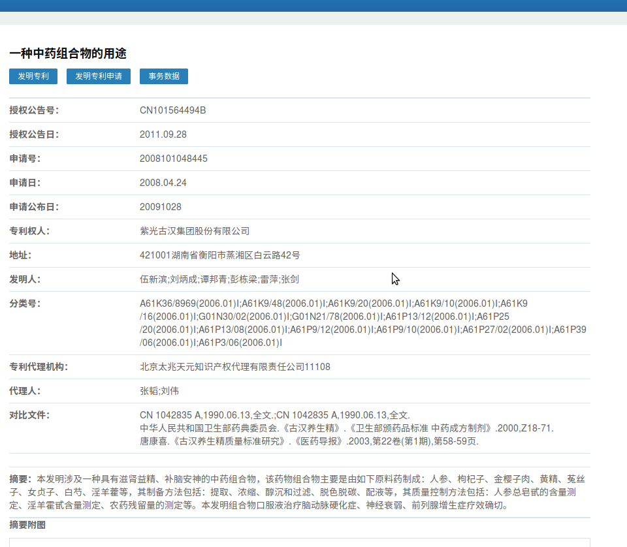This screenshot has width=627, height=547.
Task: Select the grant number CN101564494B
Action: point(172,110)
